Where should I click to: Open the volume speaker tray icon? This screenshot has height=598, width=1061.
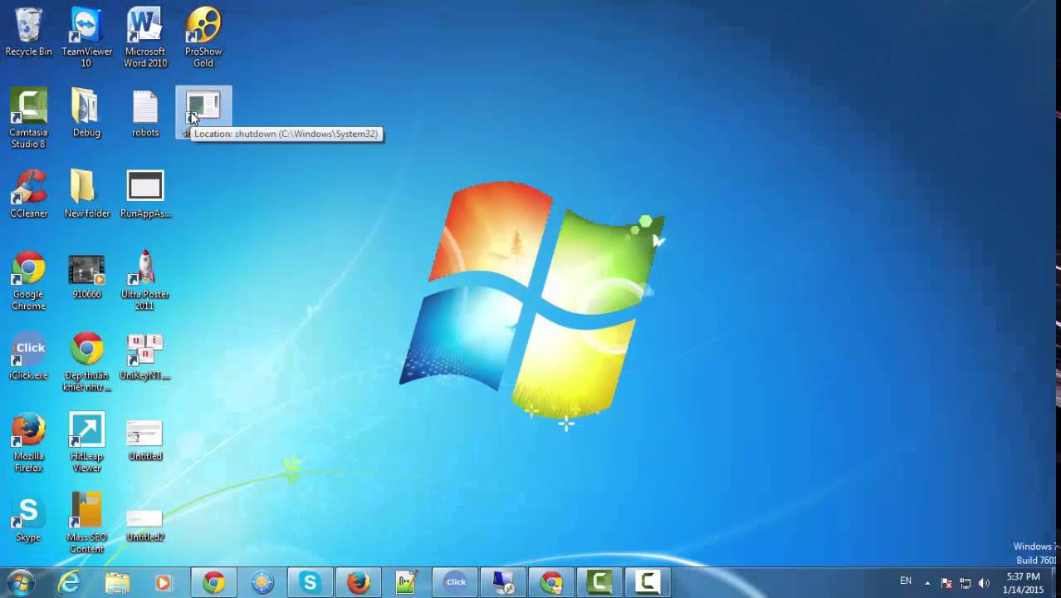click(985, 583)
